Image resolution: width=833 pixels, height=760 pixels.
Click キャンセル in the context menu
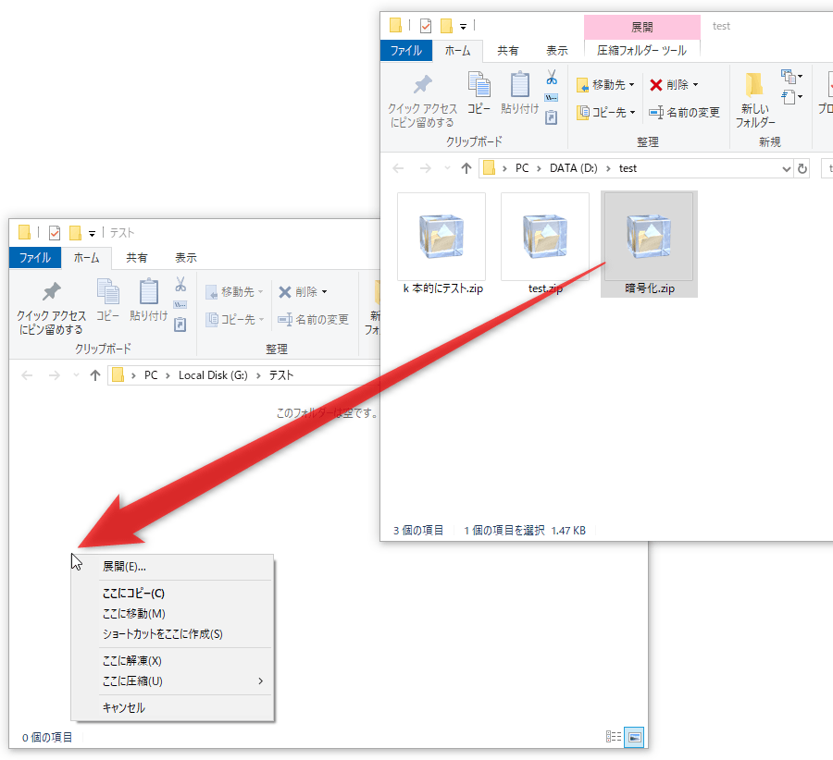pyautogui.click(x=172, y=707)
